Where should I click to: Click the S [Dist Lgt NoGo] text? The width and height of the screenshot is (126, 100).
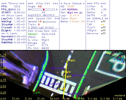(41, 27)
